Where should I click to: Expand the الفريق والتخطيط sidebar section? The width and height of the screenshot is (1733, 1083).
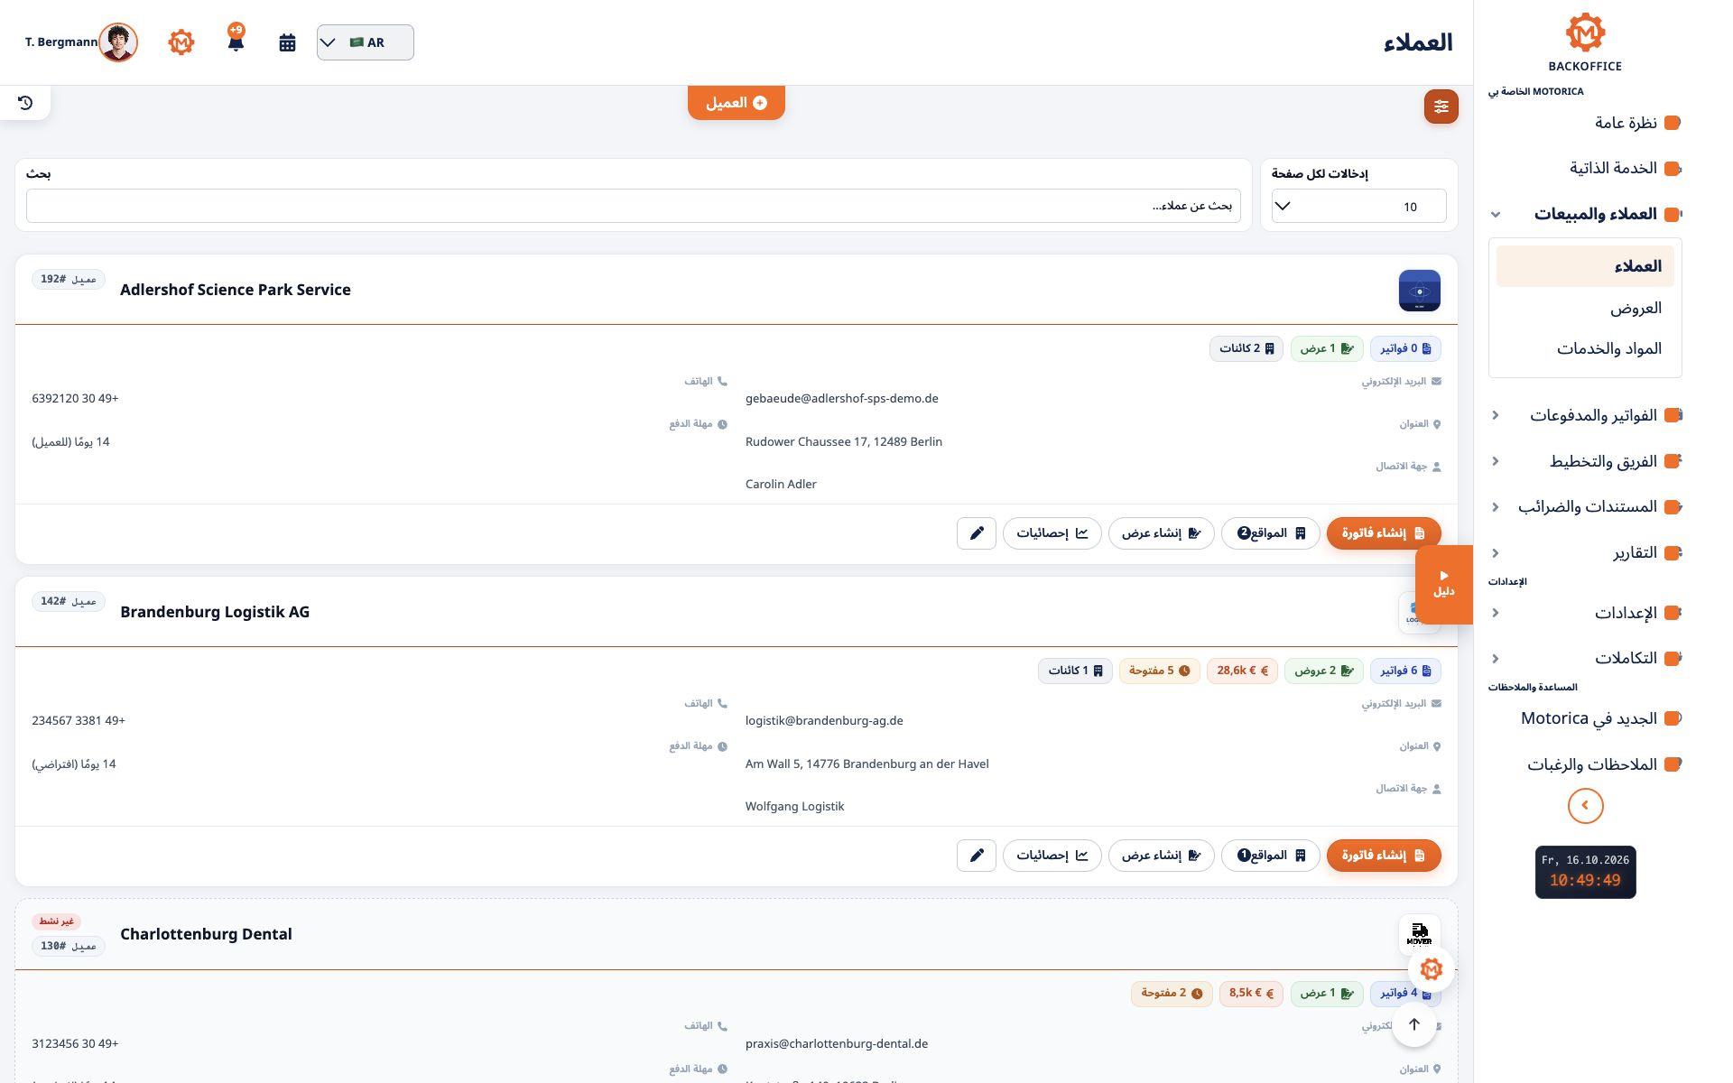pos(1585,461)
